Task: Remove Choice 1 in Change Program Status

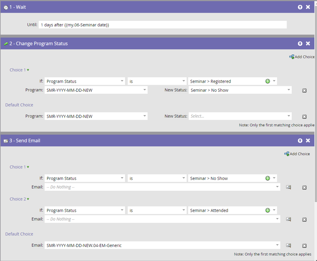Action: 304,91
